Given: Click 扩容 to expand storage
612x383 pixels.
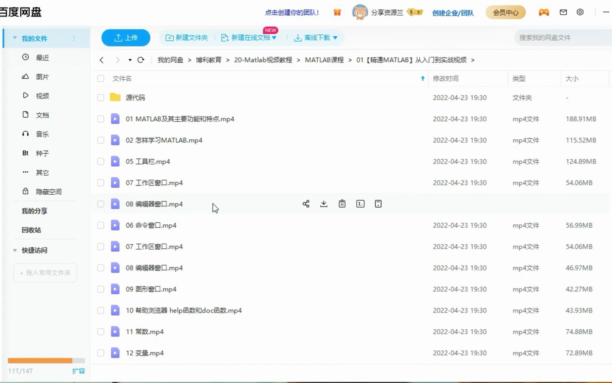Looking at the screenshot, I should (78, 371).
